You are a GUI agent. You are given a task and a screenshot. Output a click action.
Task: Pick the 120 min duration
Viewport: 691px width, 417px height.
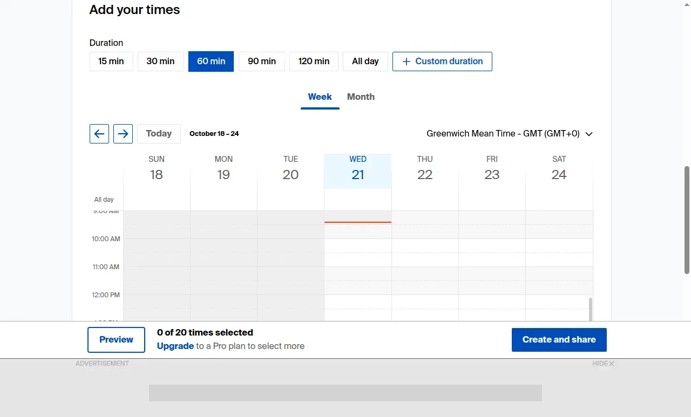(314, 61)
